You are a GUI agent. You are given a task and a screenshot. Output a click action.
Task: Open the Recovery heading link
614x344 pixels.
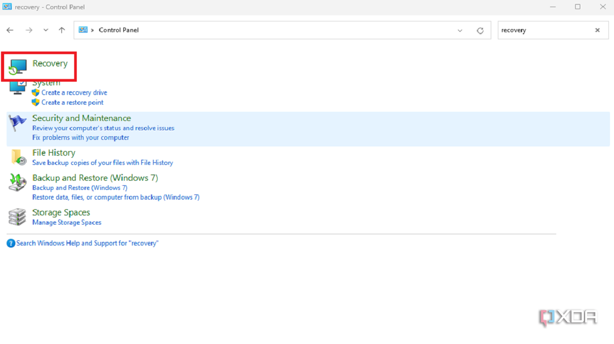pyautogui.click(x=50, y=63)
